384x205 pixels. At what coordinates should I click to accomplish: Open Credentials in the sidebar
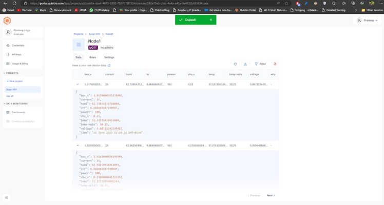point(18,46)
